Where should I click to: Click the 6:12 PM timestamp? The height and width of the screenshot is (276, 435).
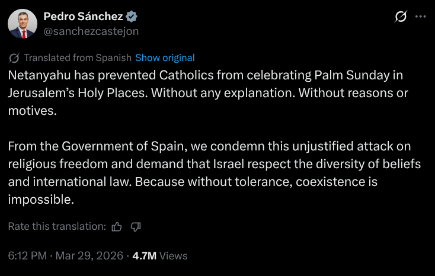click(x=27, y=256)
